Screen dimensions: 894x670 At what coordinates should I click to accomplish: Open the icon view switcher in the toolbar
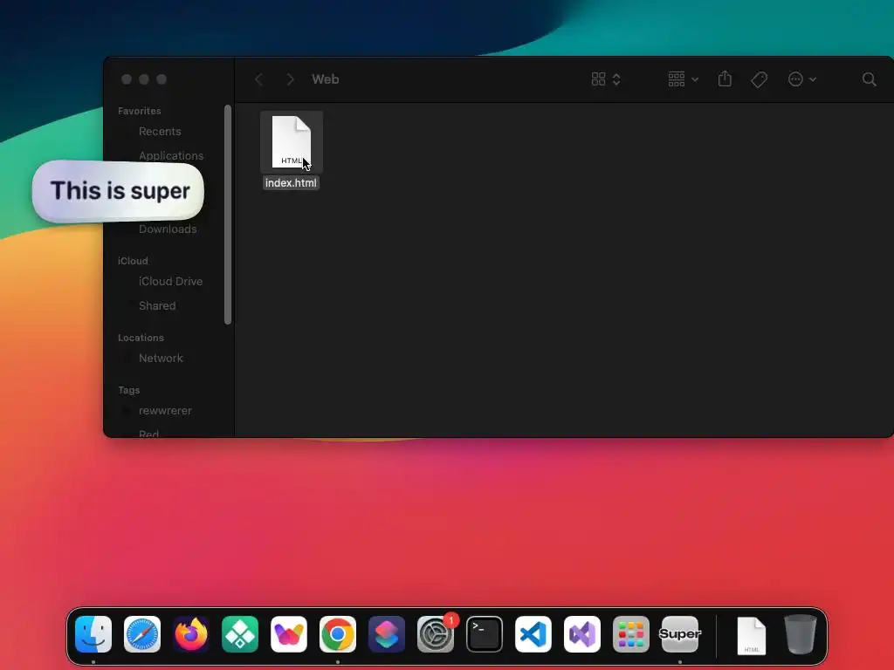tap(606, 79)
